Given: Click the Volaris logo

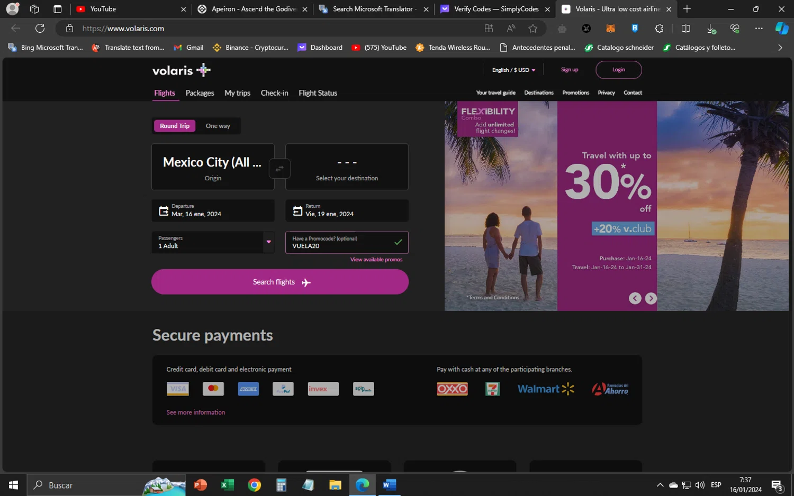Looking at the screenshot, I should tap(182, 70).
